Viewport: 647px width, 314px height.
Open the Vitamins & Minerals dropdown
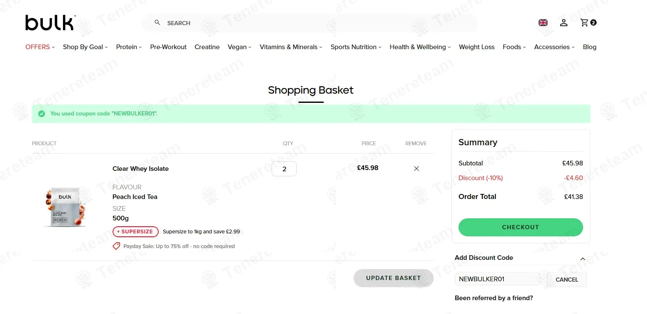coord(291,47)
